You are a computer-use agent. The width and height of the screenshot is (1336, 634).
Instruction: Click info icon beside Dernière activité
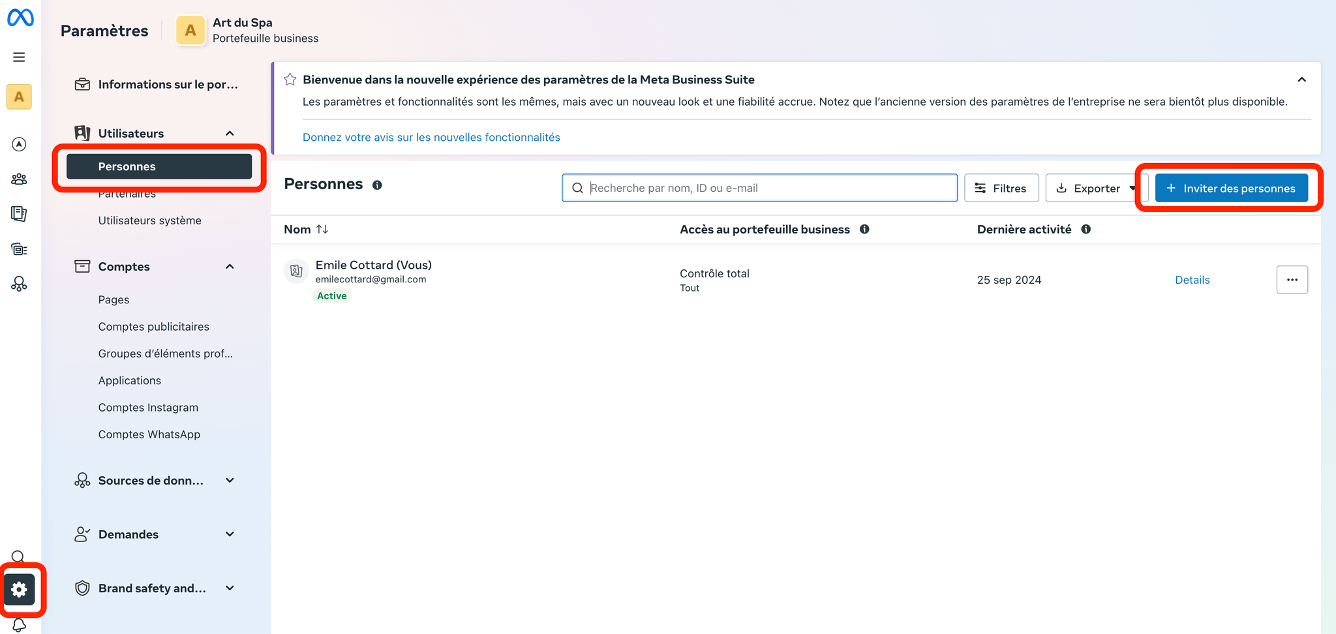1086,230
